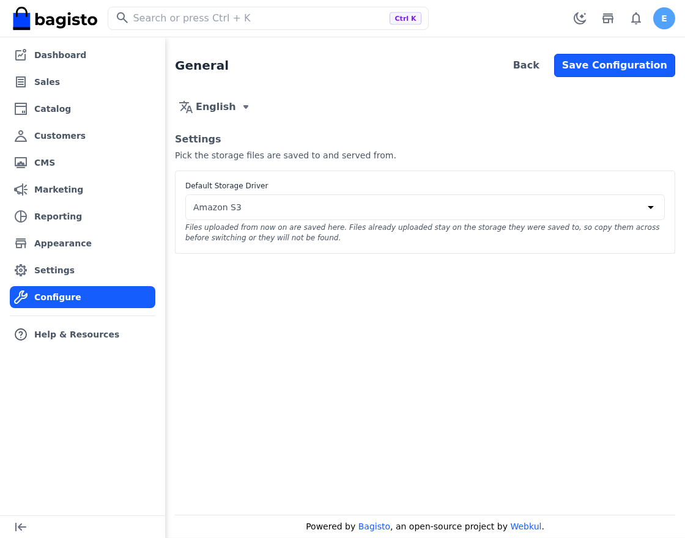Click the Default Storage Driver label

227,186
